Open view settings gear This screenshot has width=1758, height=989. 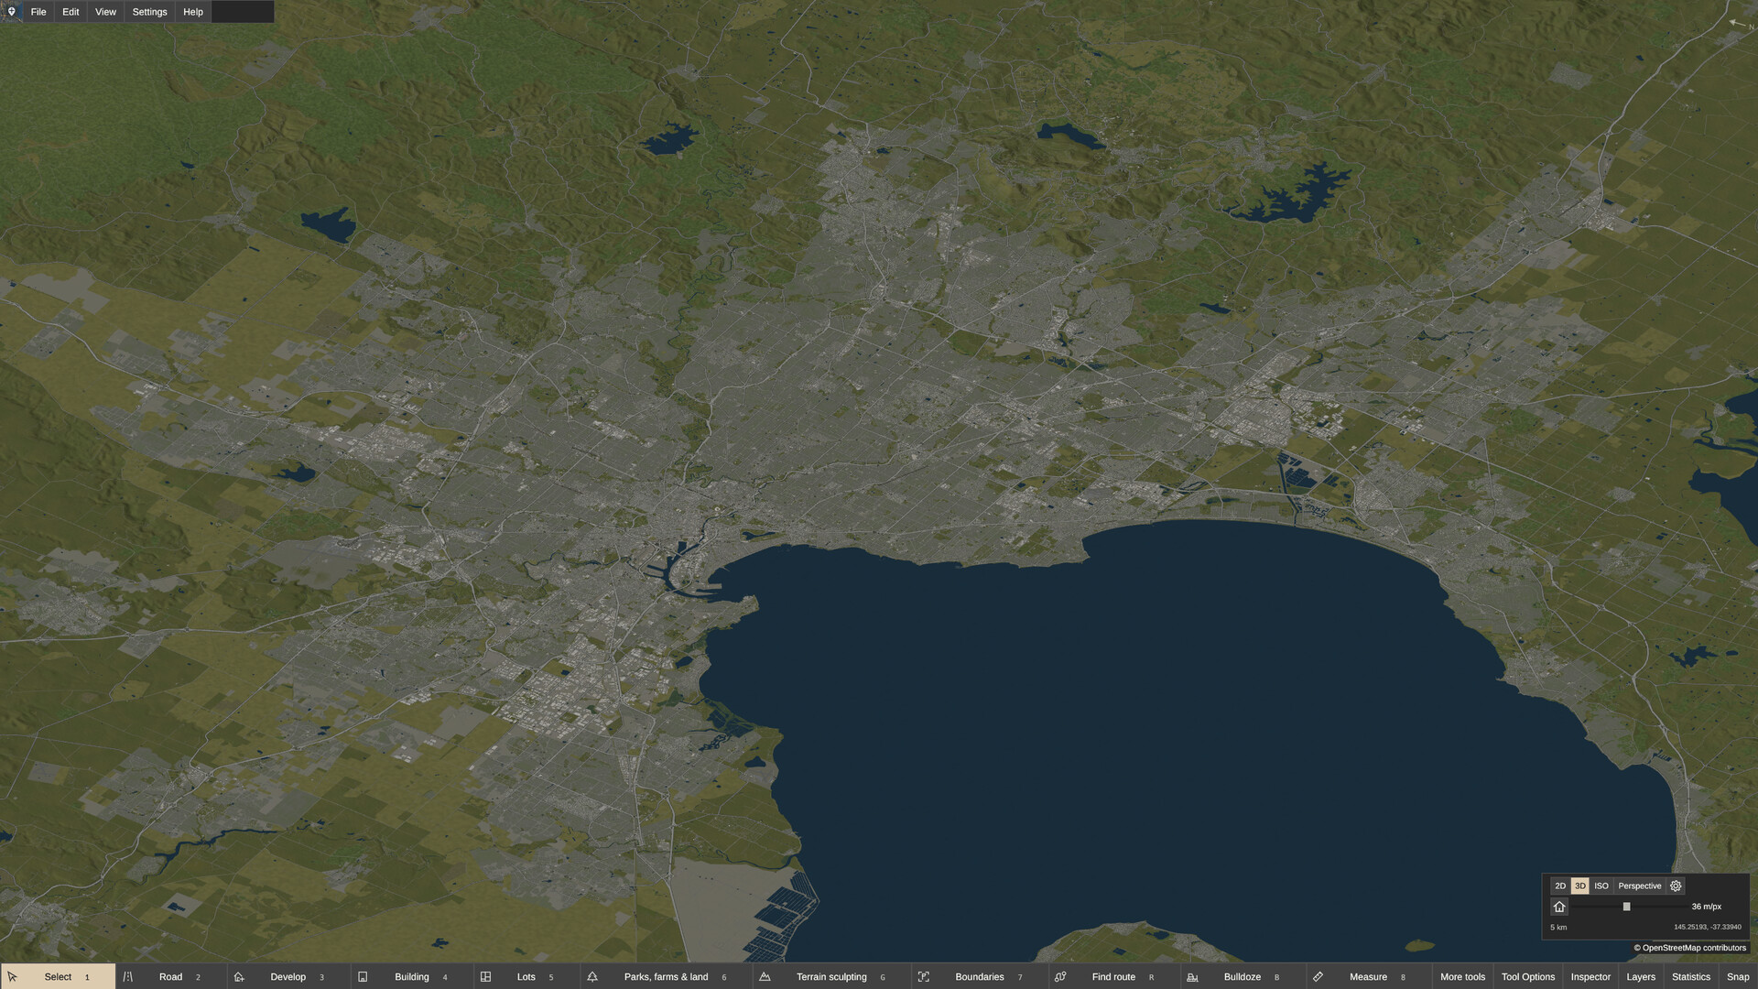point(1676,886)
